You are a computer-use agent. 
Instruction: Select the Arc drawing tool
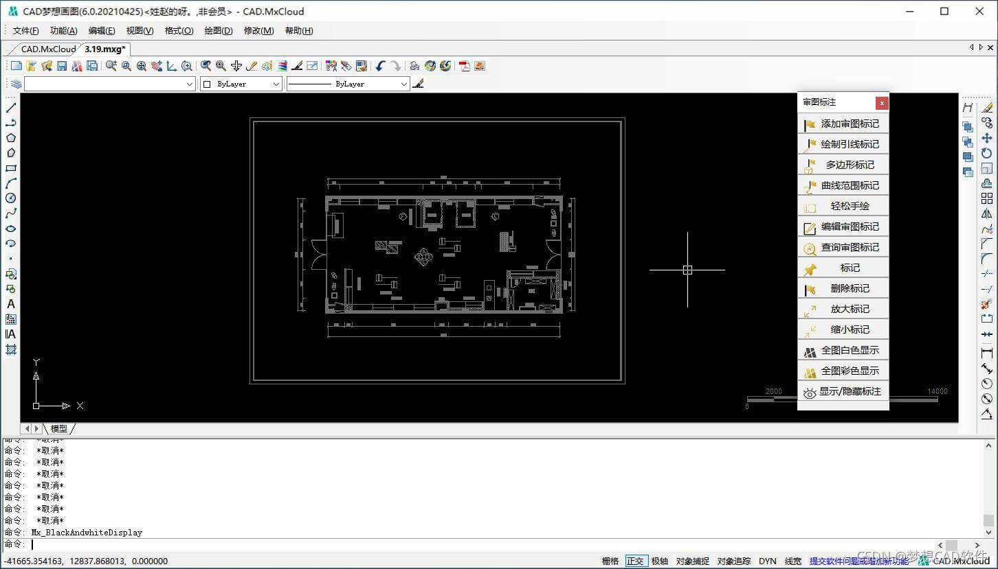pyautogui.click(x=11, y=183)
